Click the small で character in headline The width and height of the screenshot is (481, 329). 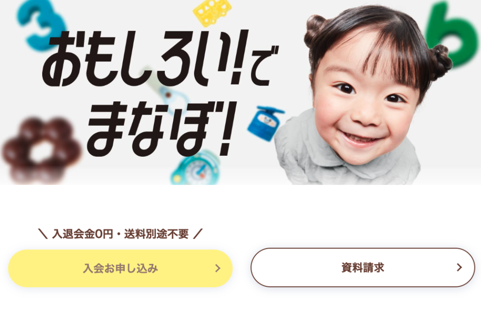tap(264, 66)
